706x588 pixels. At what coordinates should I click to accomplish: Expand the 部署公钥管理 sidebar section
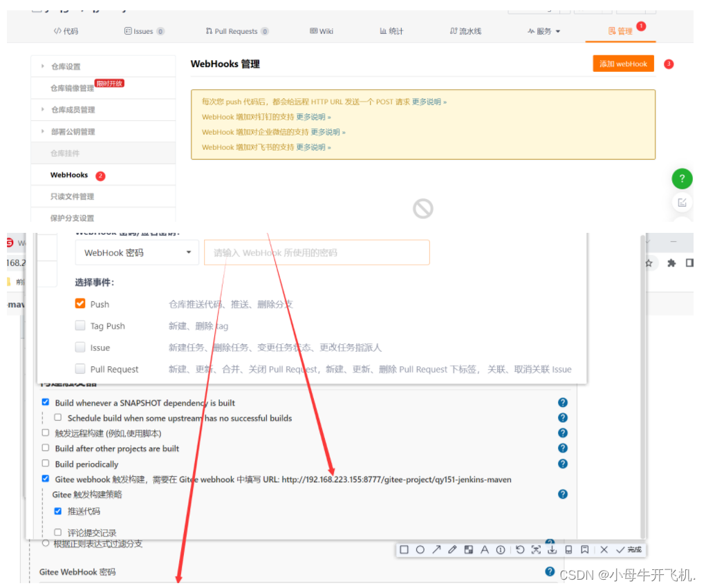(104, 132)
